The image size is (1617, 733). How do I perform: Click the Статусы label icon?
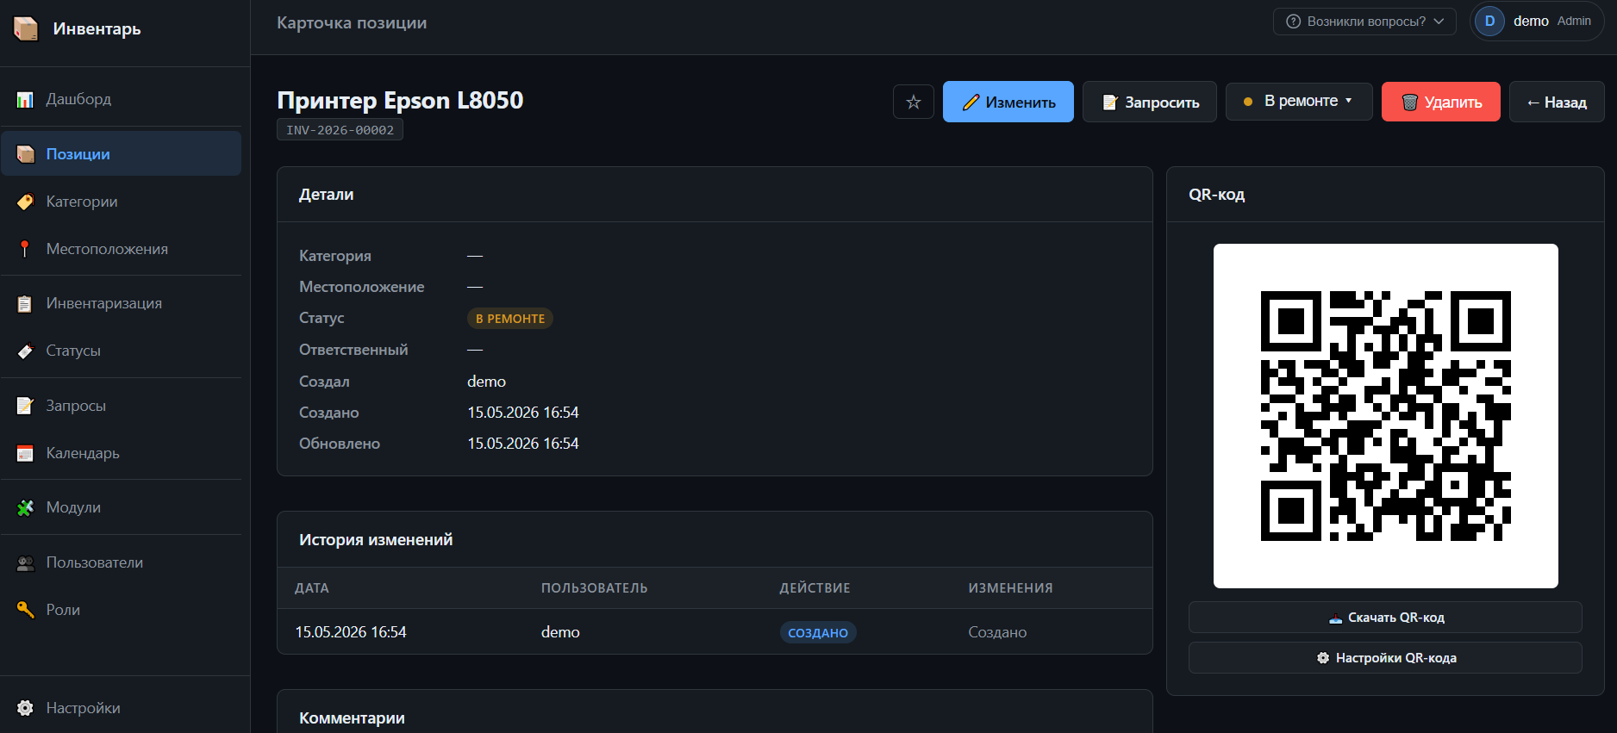tap(25, 351)
